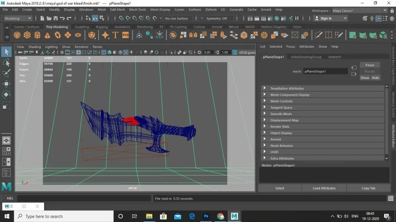Viewport: 396px width, 222px height.
Task: Open the Sign In dropdown
Action: coord(330,18)
